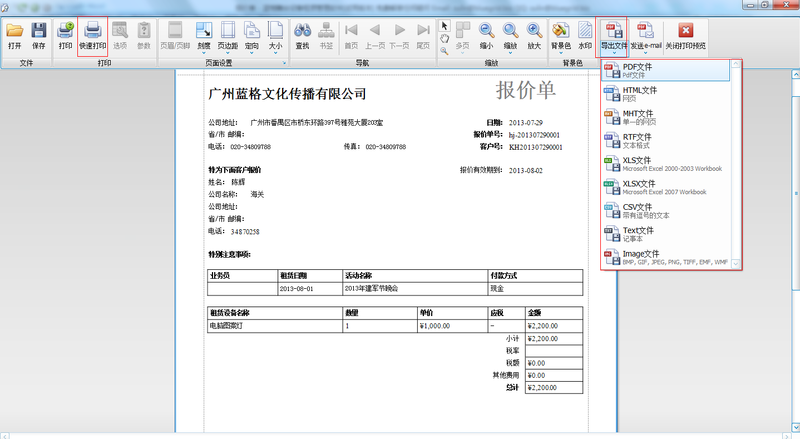This screenshot has height=439, width=800.
Task: Zoom in with the 放大 button
Action: point(534,37)
